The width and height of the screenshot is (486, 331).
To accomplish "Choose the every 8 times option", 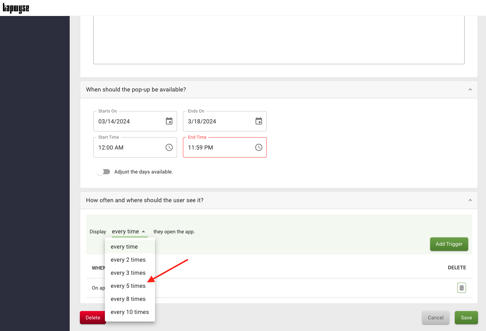I will (x=128, y=299).
